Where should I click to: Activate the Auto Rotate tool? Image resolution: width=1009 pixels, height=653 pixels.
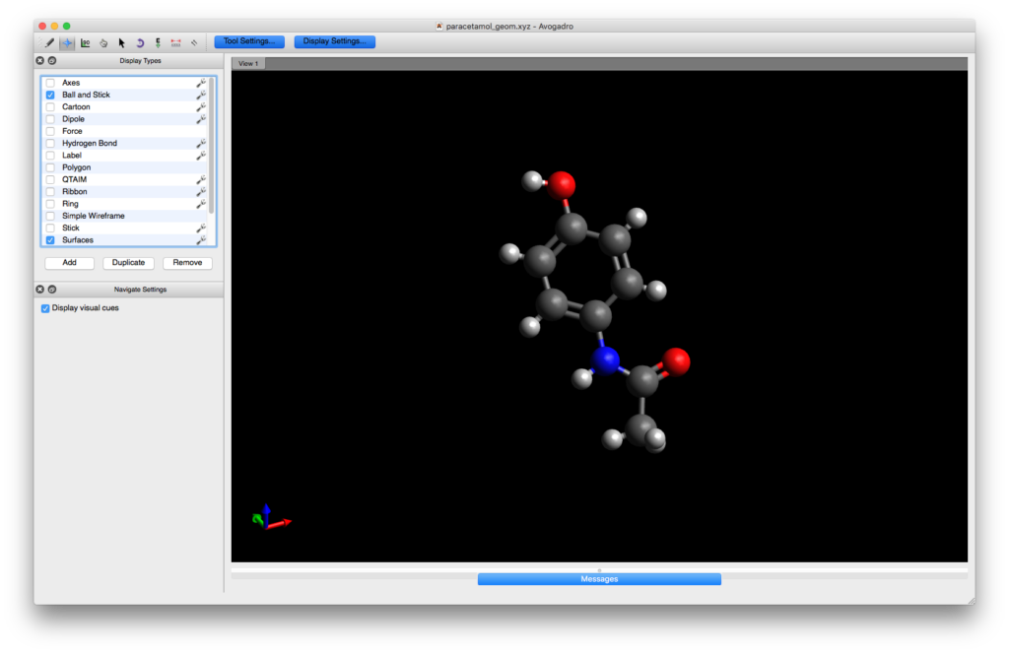pyautogui.click(x=140, y=42)
